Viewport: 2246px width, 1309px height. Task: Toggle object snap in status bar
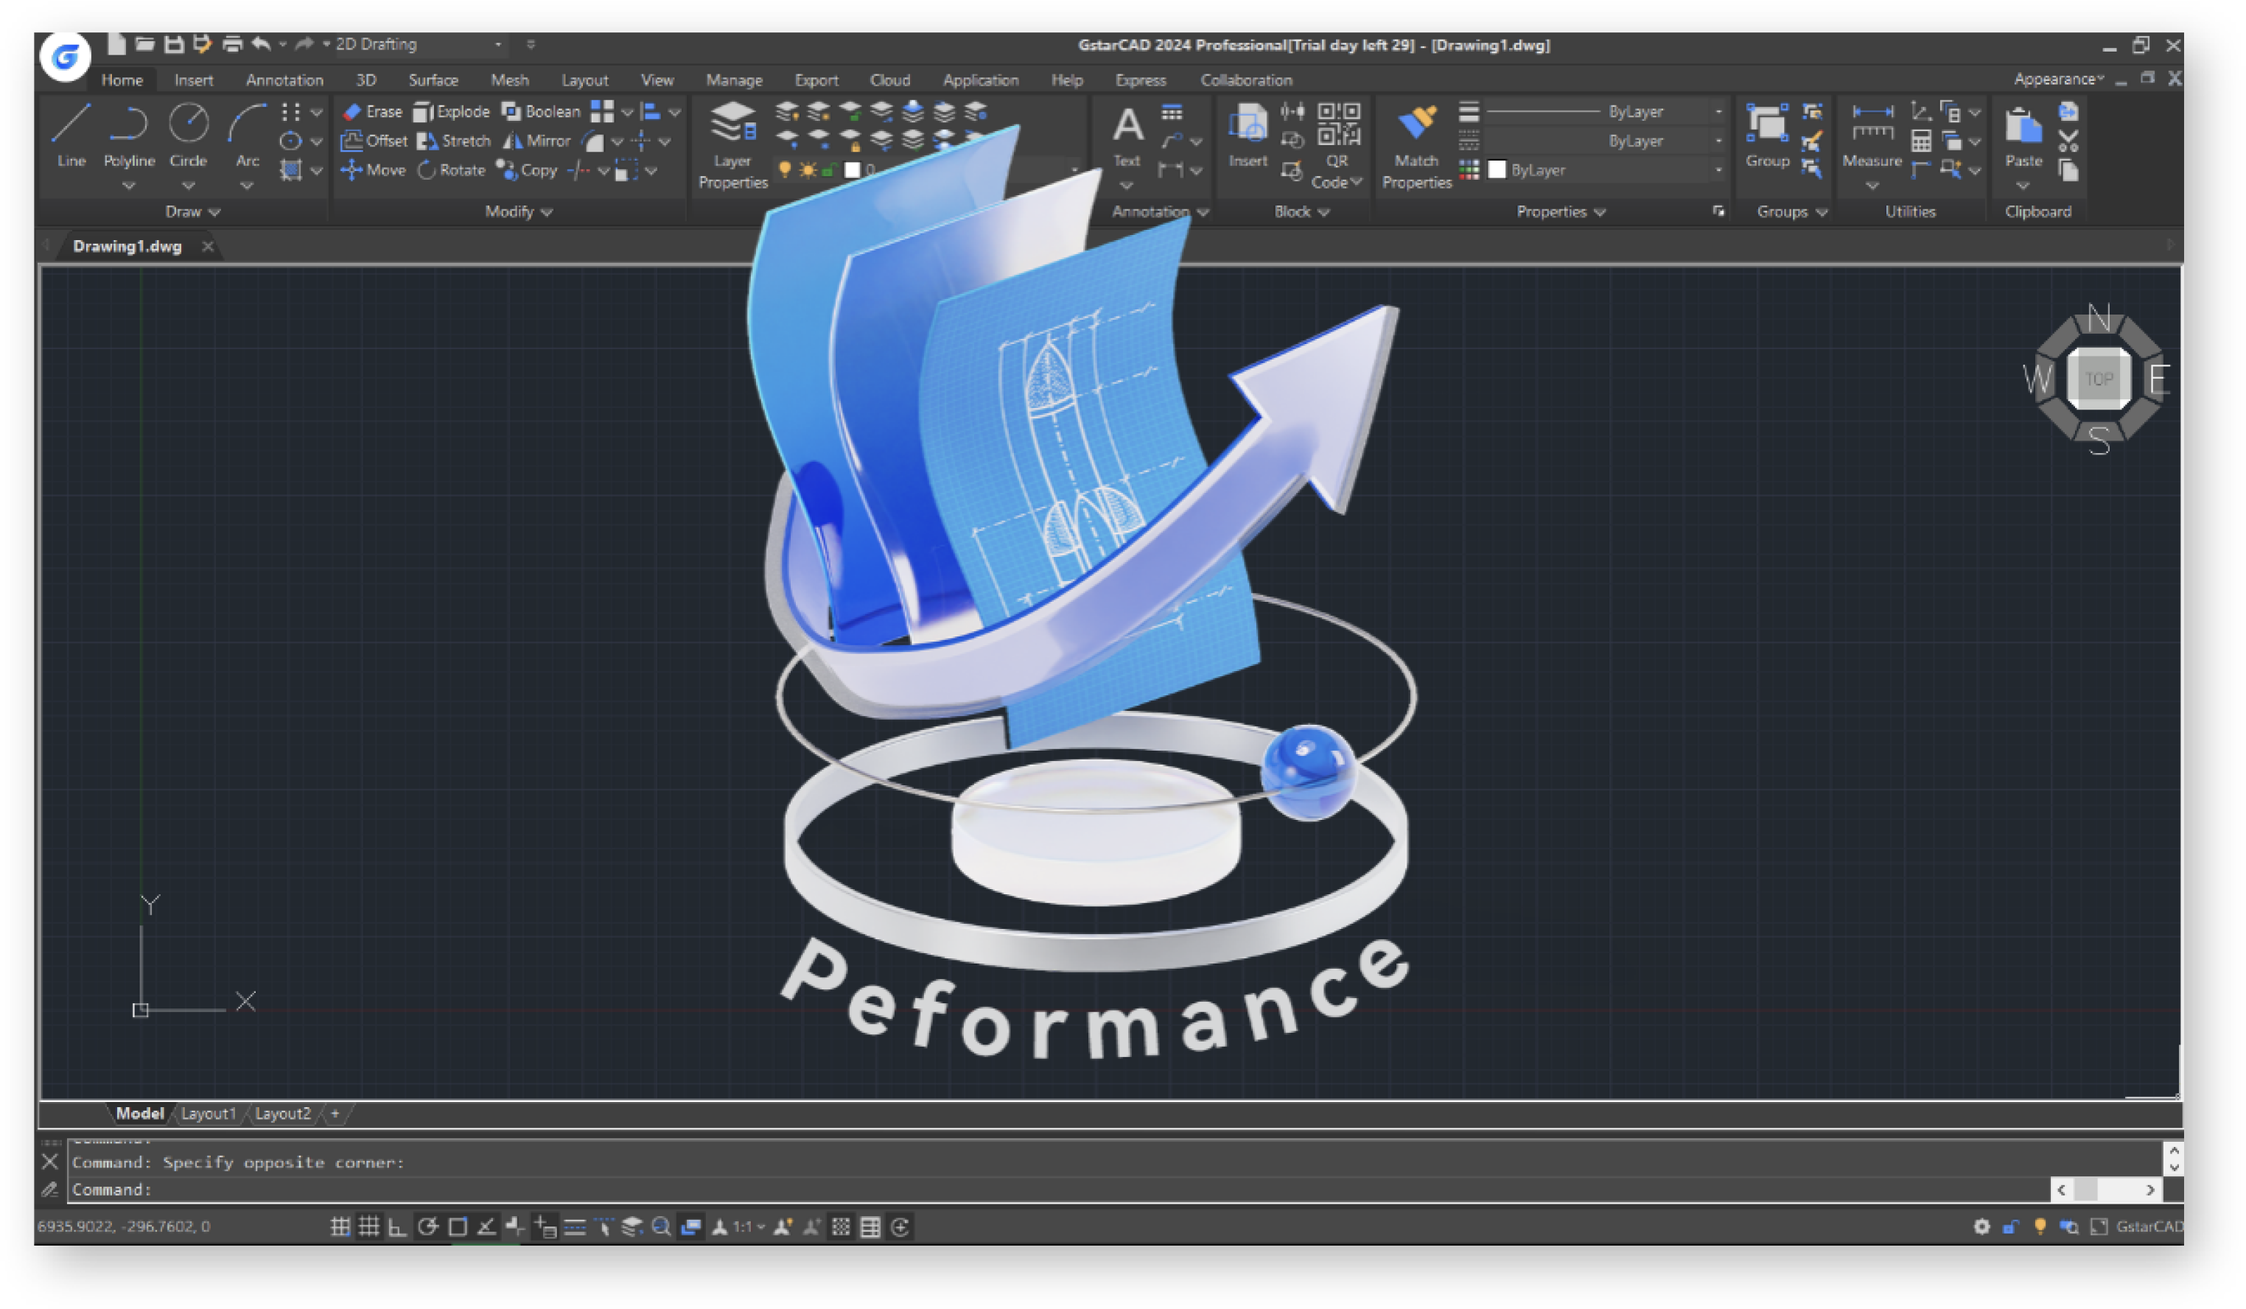pos(457,1226)
